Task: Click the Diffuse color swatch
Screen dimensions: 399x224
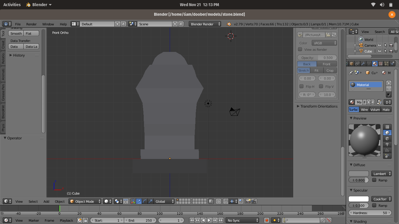Action: point(358,174)
